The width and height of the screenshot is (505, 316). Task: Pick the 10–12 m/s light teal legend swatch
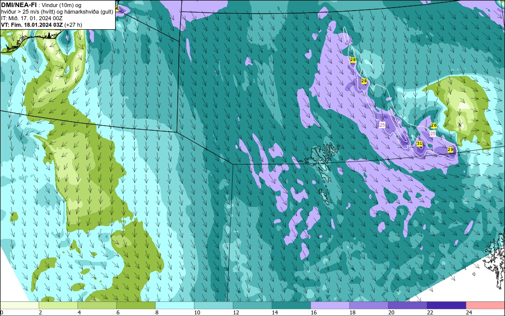[x=214, y=305]
